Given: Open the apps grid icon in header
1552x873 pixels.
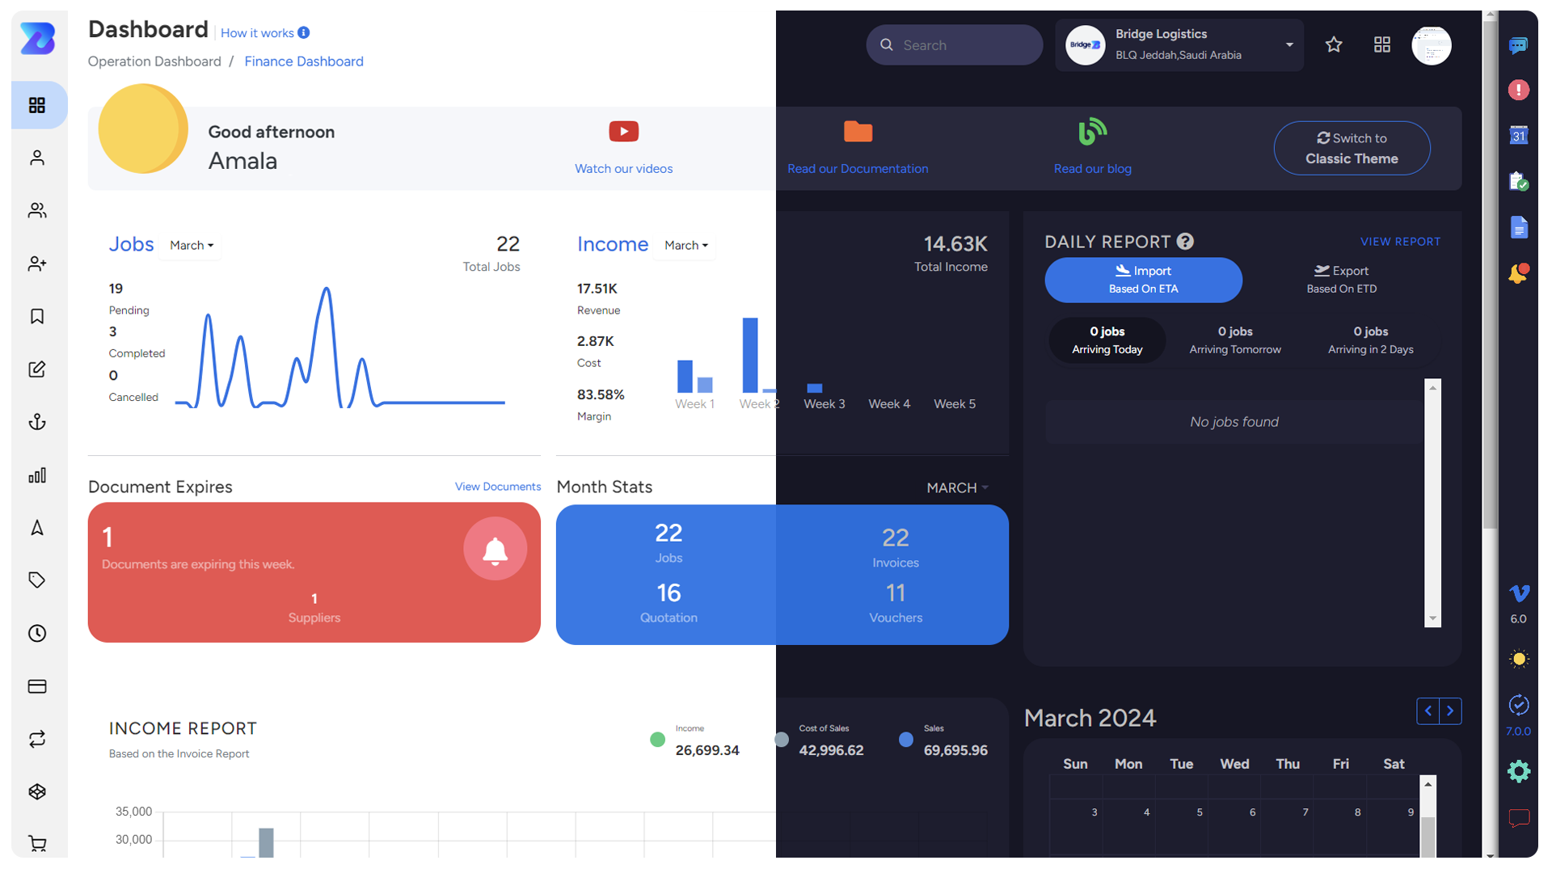Looking at the screenshot, I should [x=1382, y=45].
